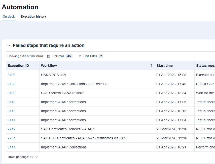Click the Columns table icon
Image resolution: width=215 pixels, height=164 pixels.
pos(49,56)
